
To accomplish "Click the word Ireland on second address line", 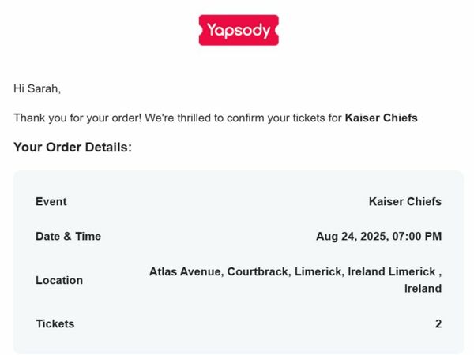I will pos(423,288).
